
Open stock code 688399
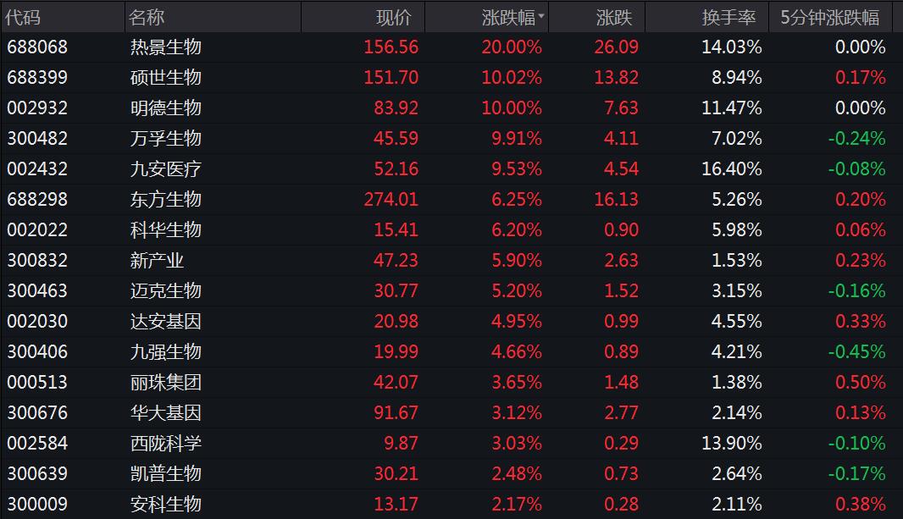[x=37, y=78]
